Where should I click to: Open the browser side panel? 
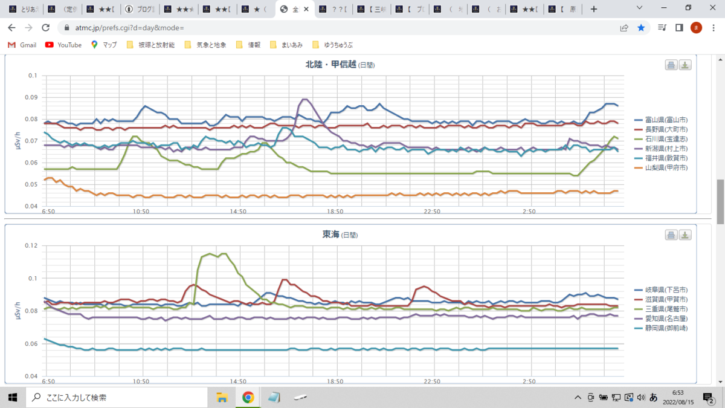pyautogui.click(x=679, y=28)
